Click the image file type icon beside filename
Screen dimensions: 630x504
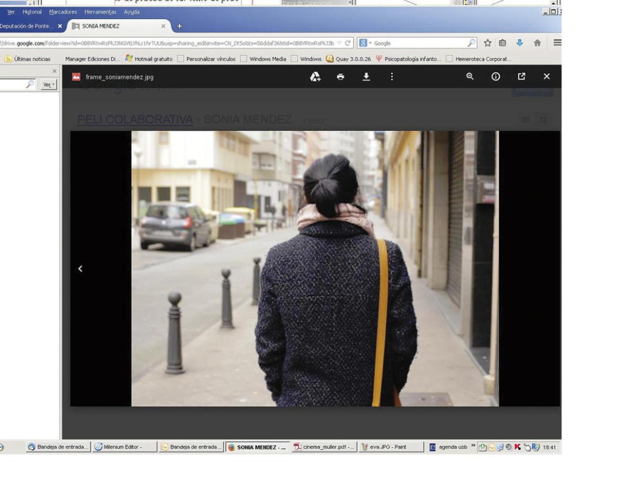76,77
